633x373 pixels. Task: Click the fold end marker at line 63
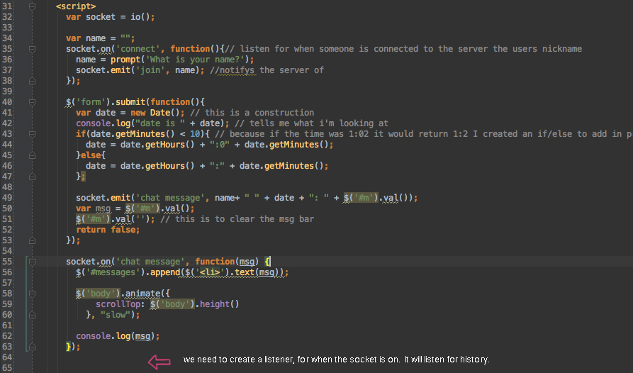[x=33, y=347]
